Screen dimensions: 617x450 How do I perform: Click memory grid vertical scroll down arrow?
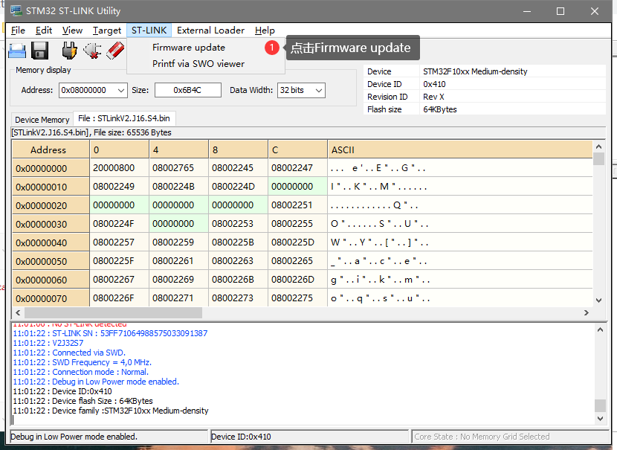(x=599, y=300)
